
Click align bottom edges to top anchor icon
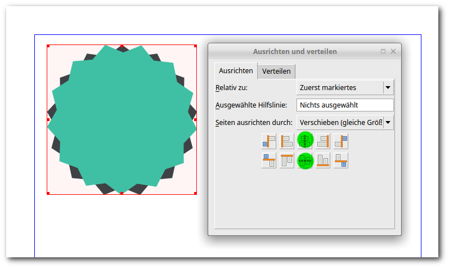click(269, 160)
